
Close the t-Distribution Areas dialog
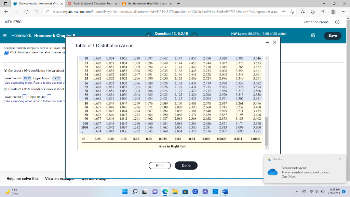pyautogui.click(x=274, y=42)
